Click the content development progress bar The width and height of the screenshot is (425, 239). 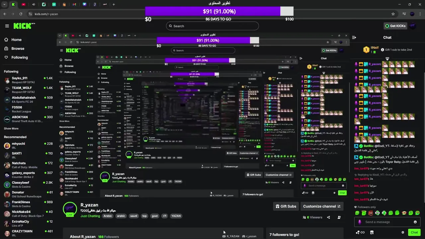click(219, 11)
